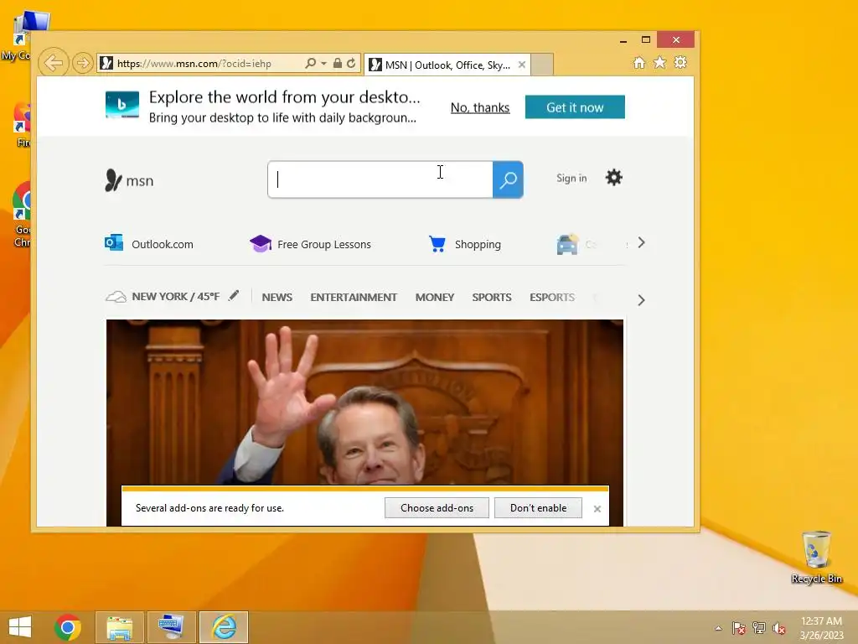Select the Google Chrome desktop shortcut
This screenshot has height=644, width=858.
pos(21,215)
